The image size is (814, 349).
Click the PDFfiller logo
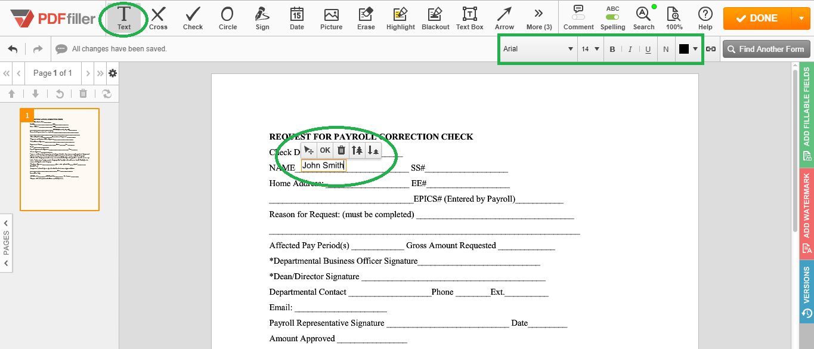(53, 18)
